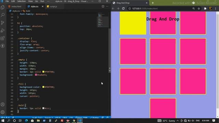
Task: Open the Windows Start menu
Action: click(x=3, y=121)
